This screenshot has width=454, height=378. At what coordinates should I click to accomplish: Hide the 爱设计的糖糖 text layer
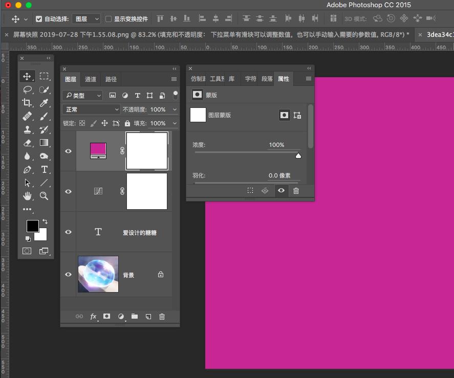click(x=69, y=232)
